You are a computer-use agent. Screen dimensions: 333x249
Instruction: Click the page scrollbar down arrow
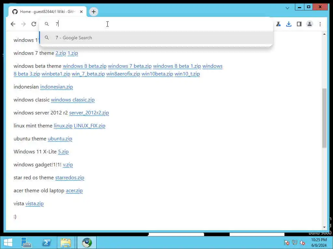[324, 227]
